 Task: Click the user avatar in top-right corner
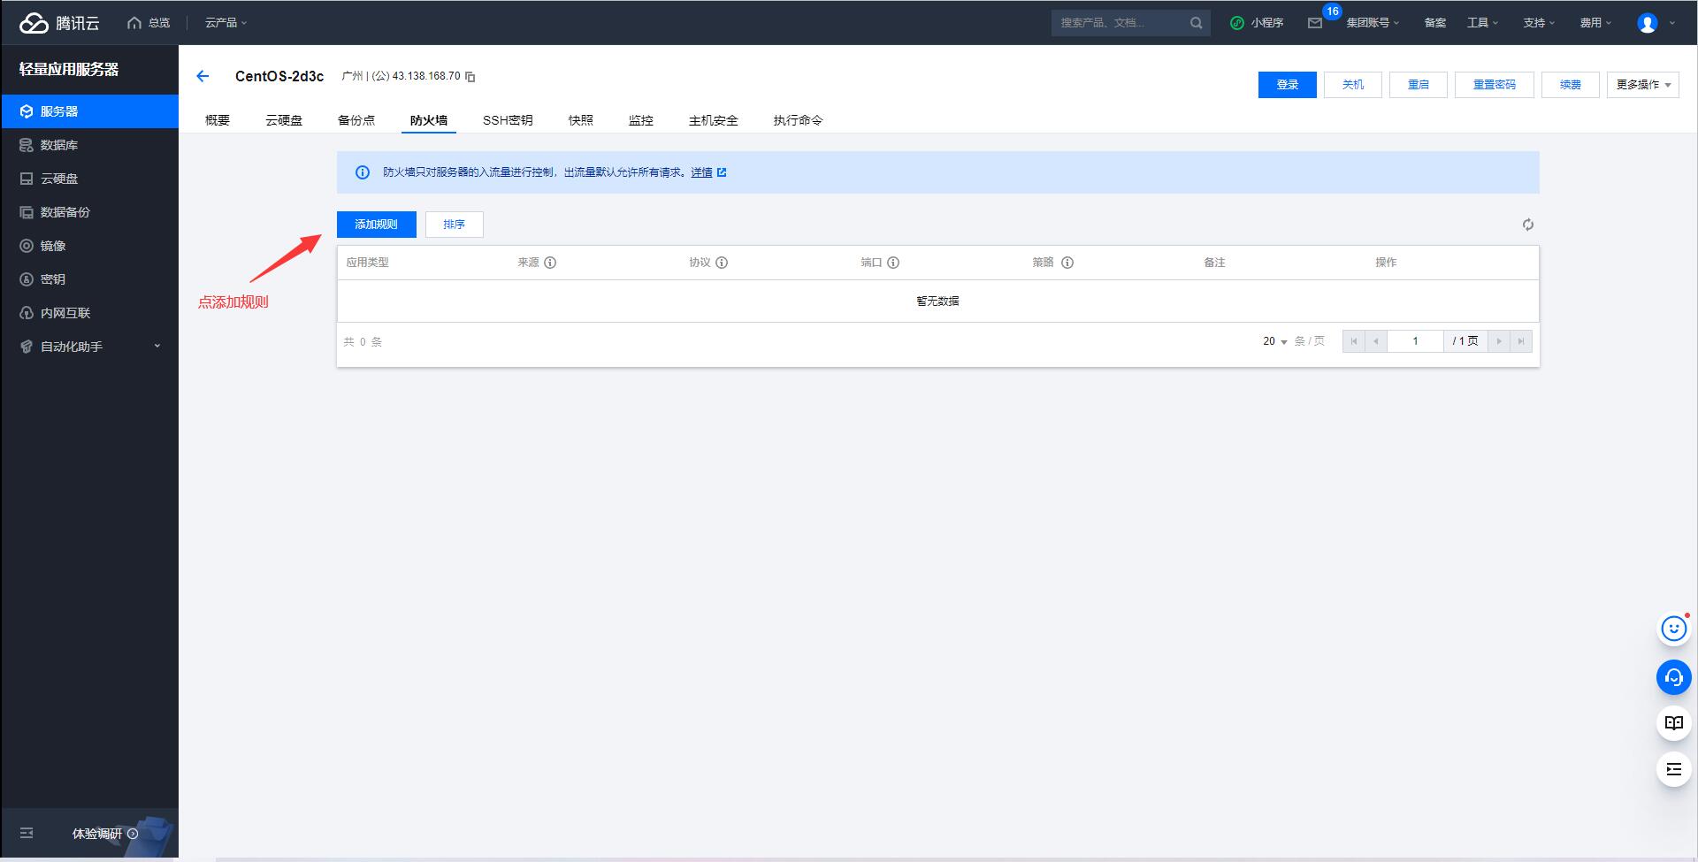(1647, 22)
